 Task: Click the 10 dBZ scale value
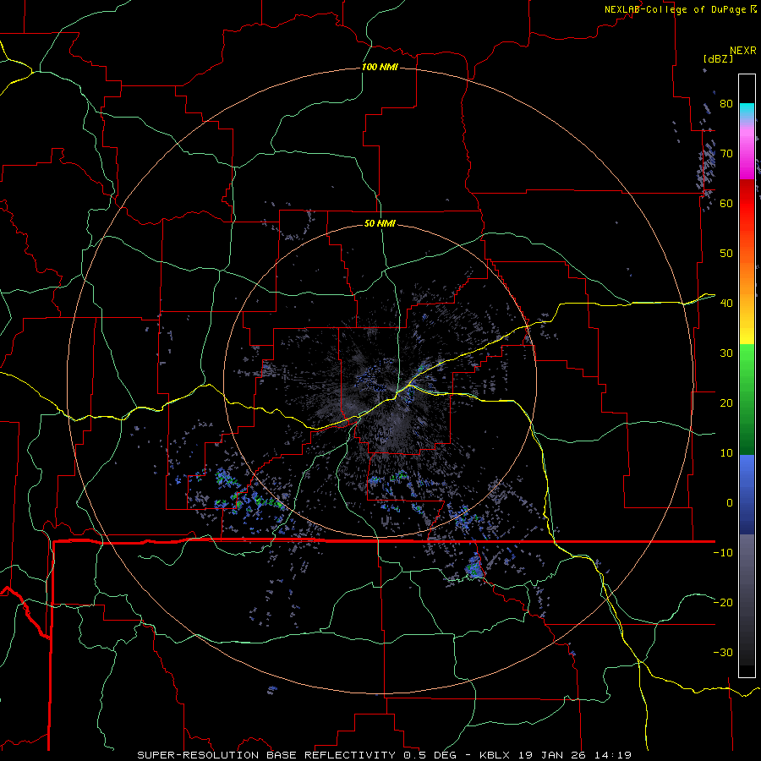click(x=726, y=453)
